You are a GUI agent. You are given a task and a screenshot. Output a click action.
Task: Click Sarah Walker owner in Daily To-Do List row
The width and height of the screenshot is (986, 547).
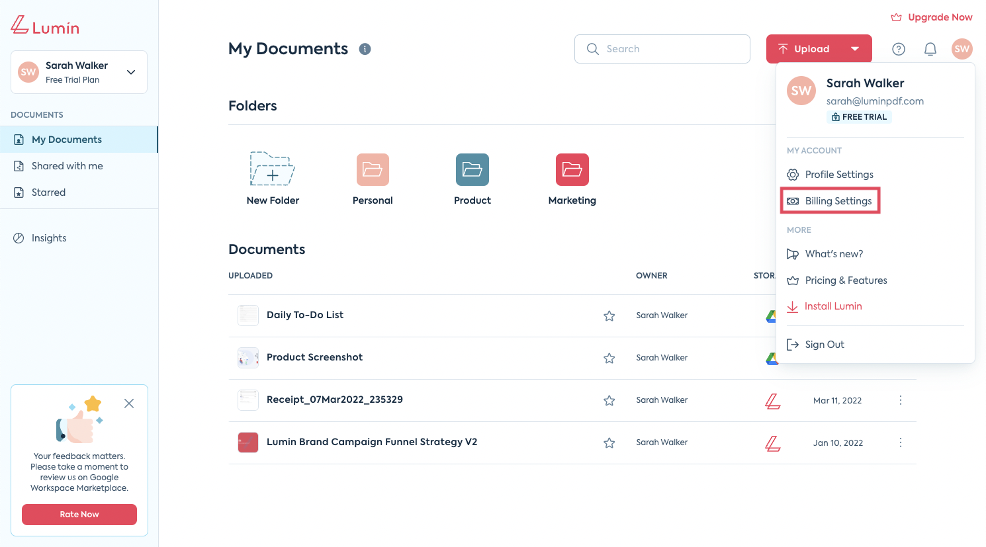pyautogui.click(x=662, y=316)
